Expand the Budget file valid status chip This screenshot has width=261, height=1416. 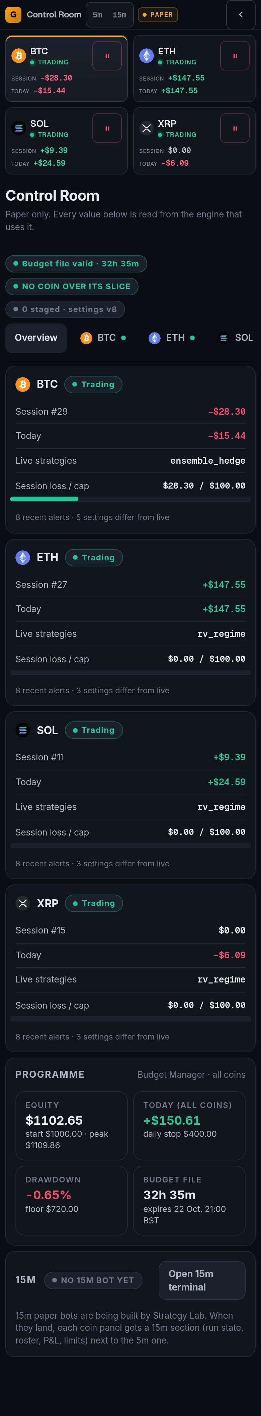pos(76,264)
